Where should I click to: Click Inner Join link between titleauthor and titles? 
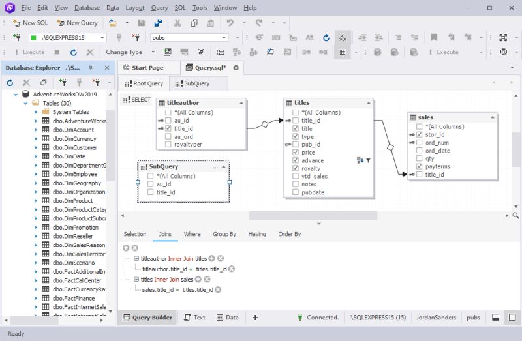point(181,258)
